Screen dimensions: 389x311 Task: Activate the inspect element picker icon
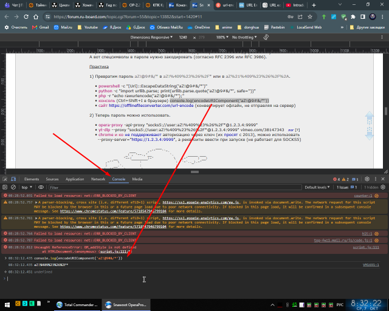click(5, 179)
